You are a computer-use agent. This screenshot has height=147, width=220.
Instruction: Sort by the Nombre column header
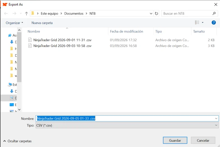tap(34, 31)
